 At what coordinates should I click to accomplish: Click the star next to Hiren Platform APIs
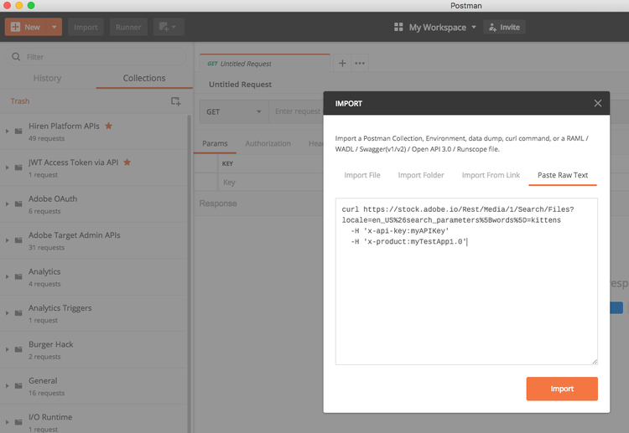108,126
